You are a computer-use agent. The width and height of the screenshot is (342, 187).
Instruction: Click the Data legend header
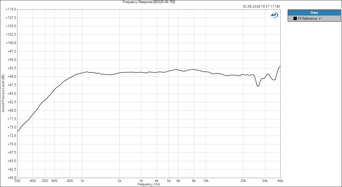click(x=314, y=13)
